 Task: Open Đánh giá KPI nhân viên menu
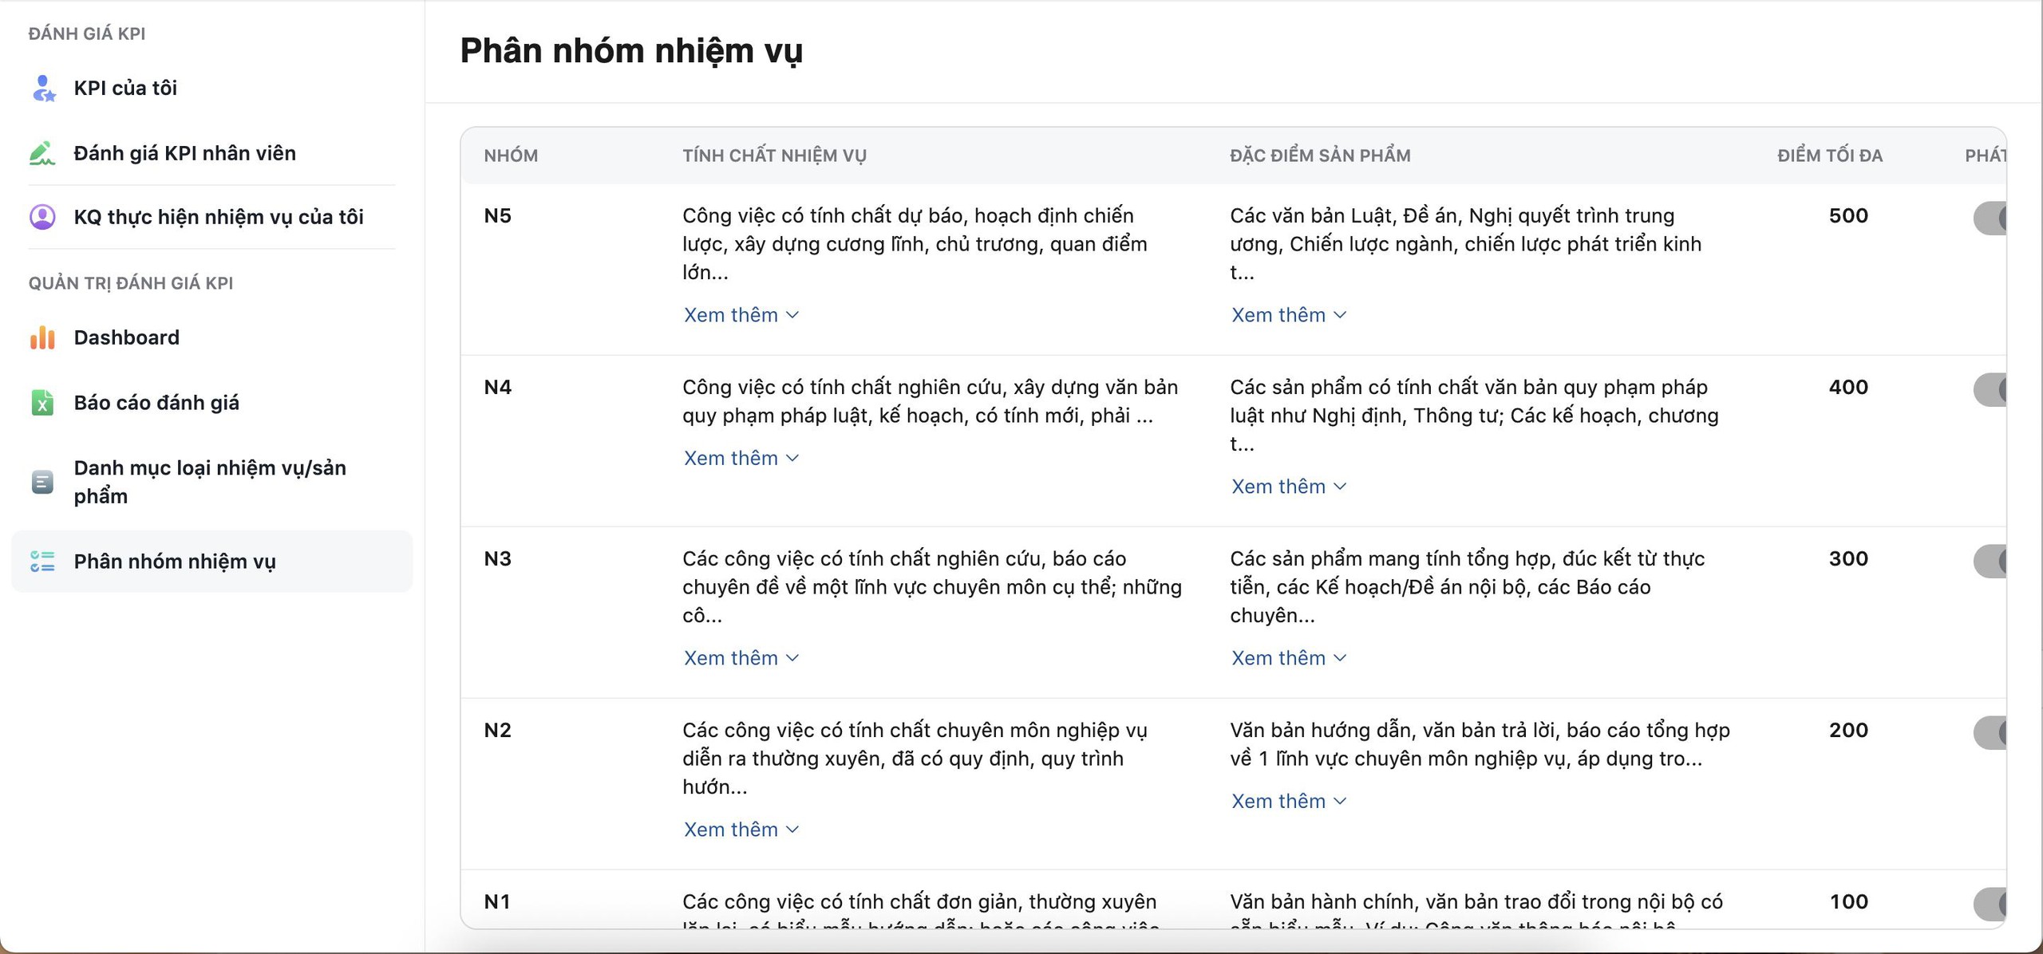[x=184, y=153]
